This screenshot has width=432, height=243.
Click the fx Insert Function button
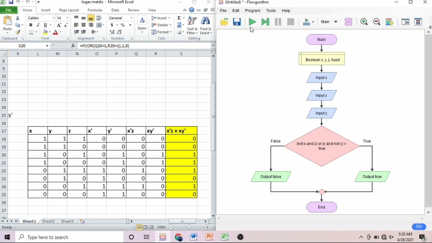point(73,46)
